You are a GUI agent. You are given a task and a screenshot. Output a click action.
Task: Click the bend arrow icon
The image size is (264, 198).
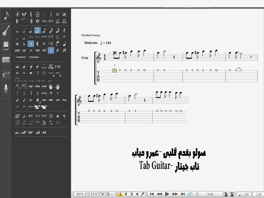37,73
